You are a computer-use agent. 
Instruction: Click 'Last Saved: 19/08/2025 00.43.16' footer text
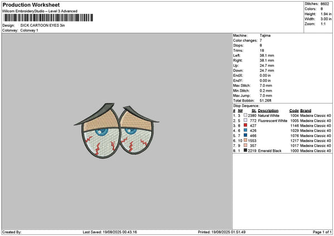pos(110,232)
